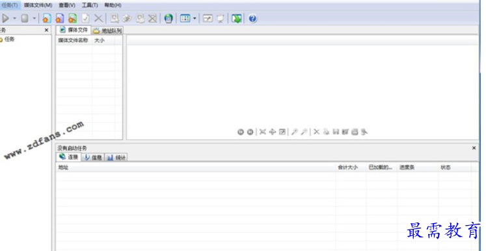
Task: Click the 大小 column header
Action: (x=103, y=40)
